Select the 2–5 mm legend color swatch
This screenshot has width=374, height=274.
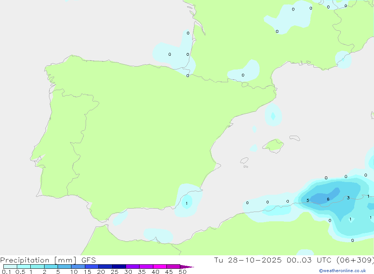[51, 267]
